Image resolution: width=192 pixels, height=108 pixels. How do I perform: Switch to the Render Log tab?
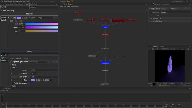pyautogui.click(x=9, y=4)
